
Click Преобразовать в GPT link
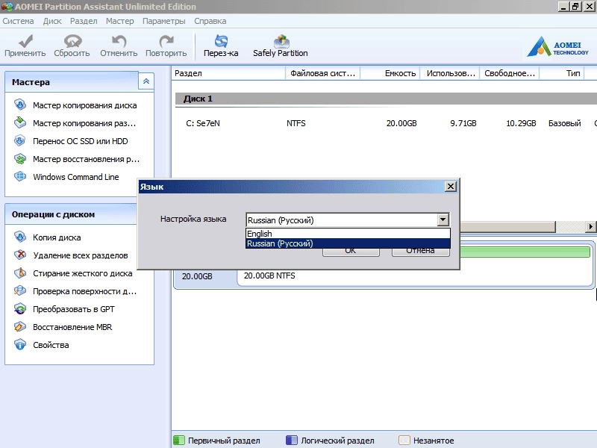73,309
